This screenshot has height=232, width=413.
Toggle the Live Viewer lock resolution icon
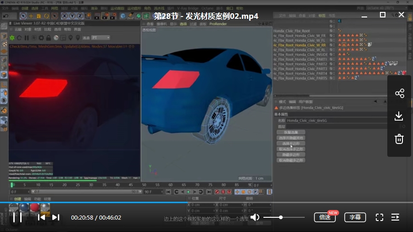point(49,38)
